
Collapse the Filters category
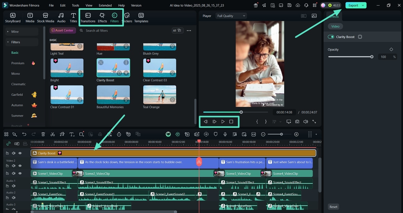pos(22,42)
